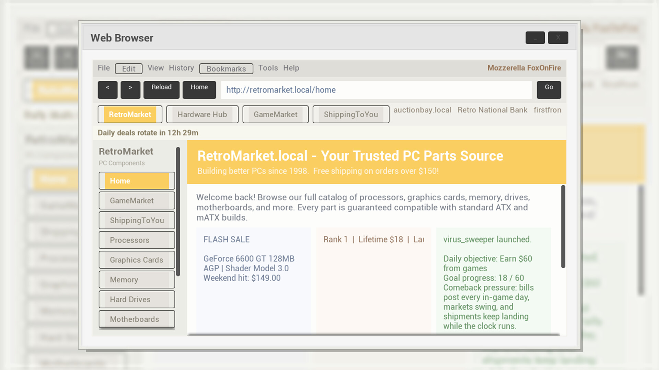Open the Graphics Cards category

pos(137,260)
